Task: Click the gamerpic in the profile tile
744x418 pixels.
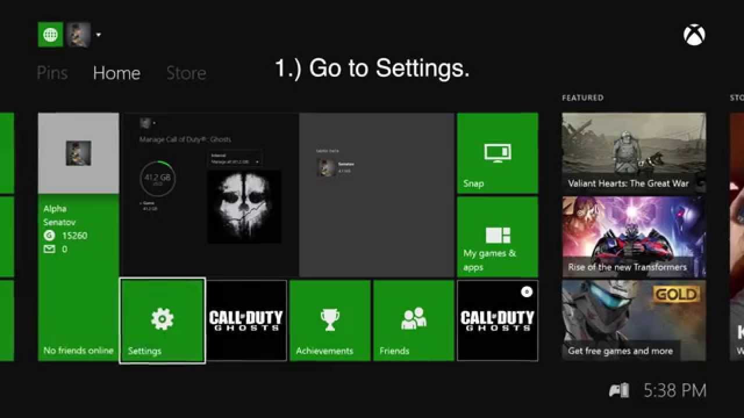Action: pos(78,153)
